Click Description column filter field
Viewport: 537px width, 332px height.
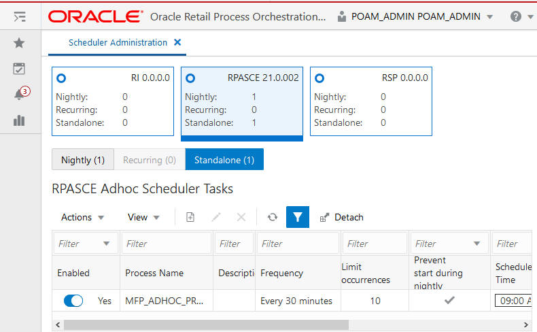pyautogui.click(x=235, y=244)
